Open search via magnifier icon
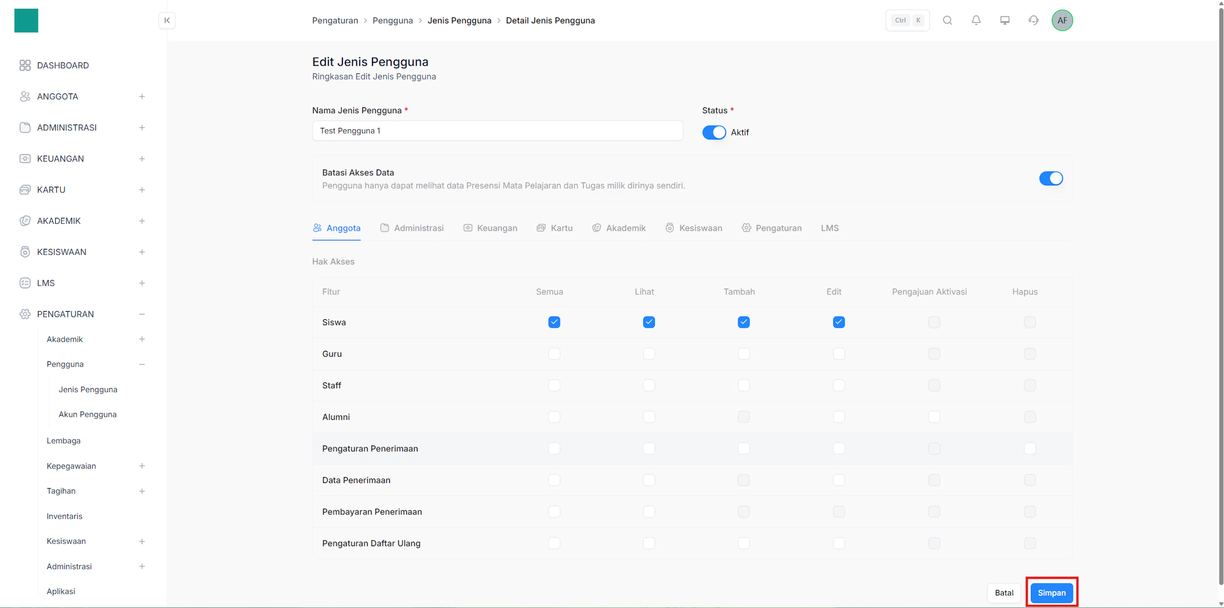This screenshot has width=1224, height=608. 947,20
